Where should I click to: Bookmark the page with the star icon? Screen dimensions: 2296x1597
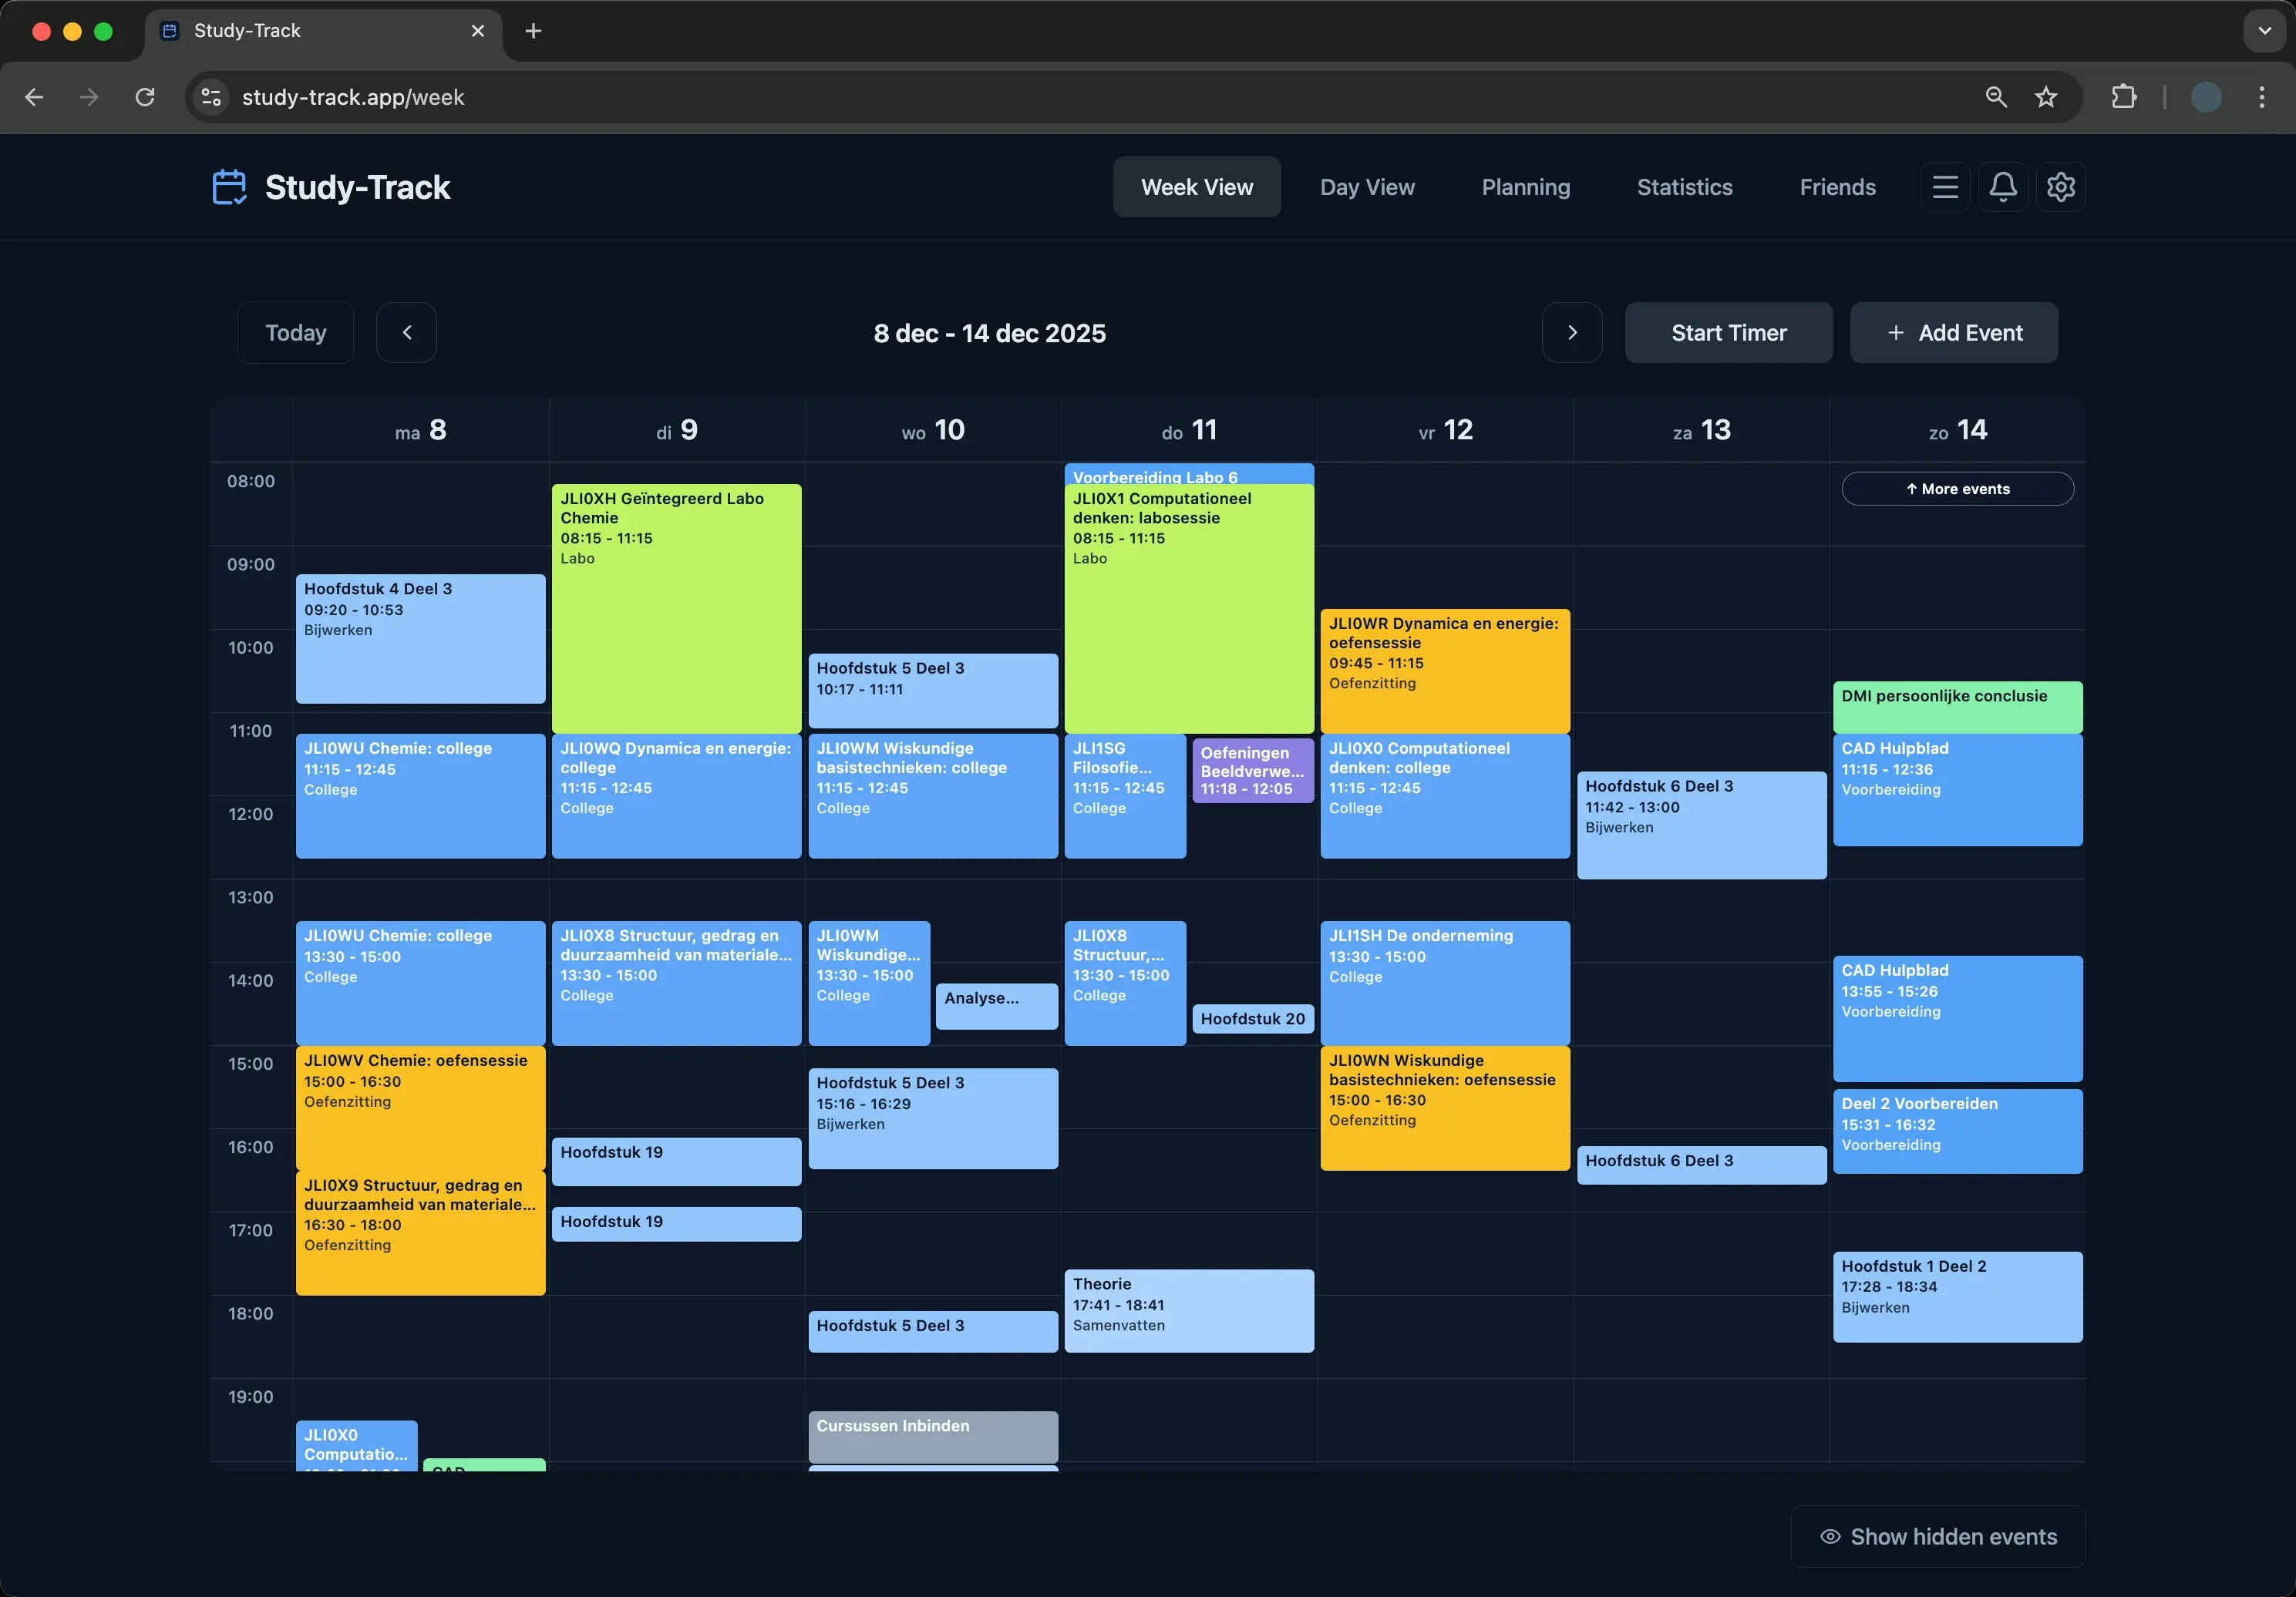coord(2046,97)
